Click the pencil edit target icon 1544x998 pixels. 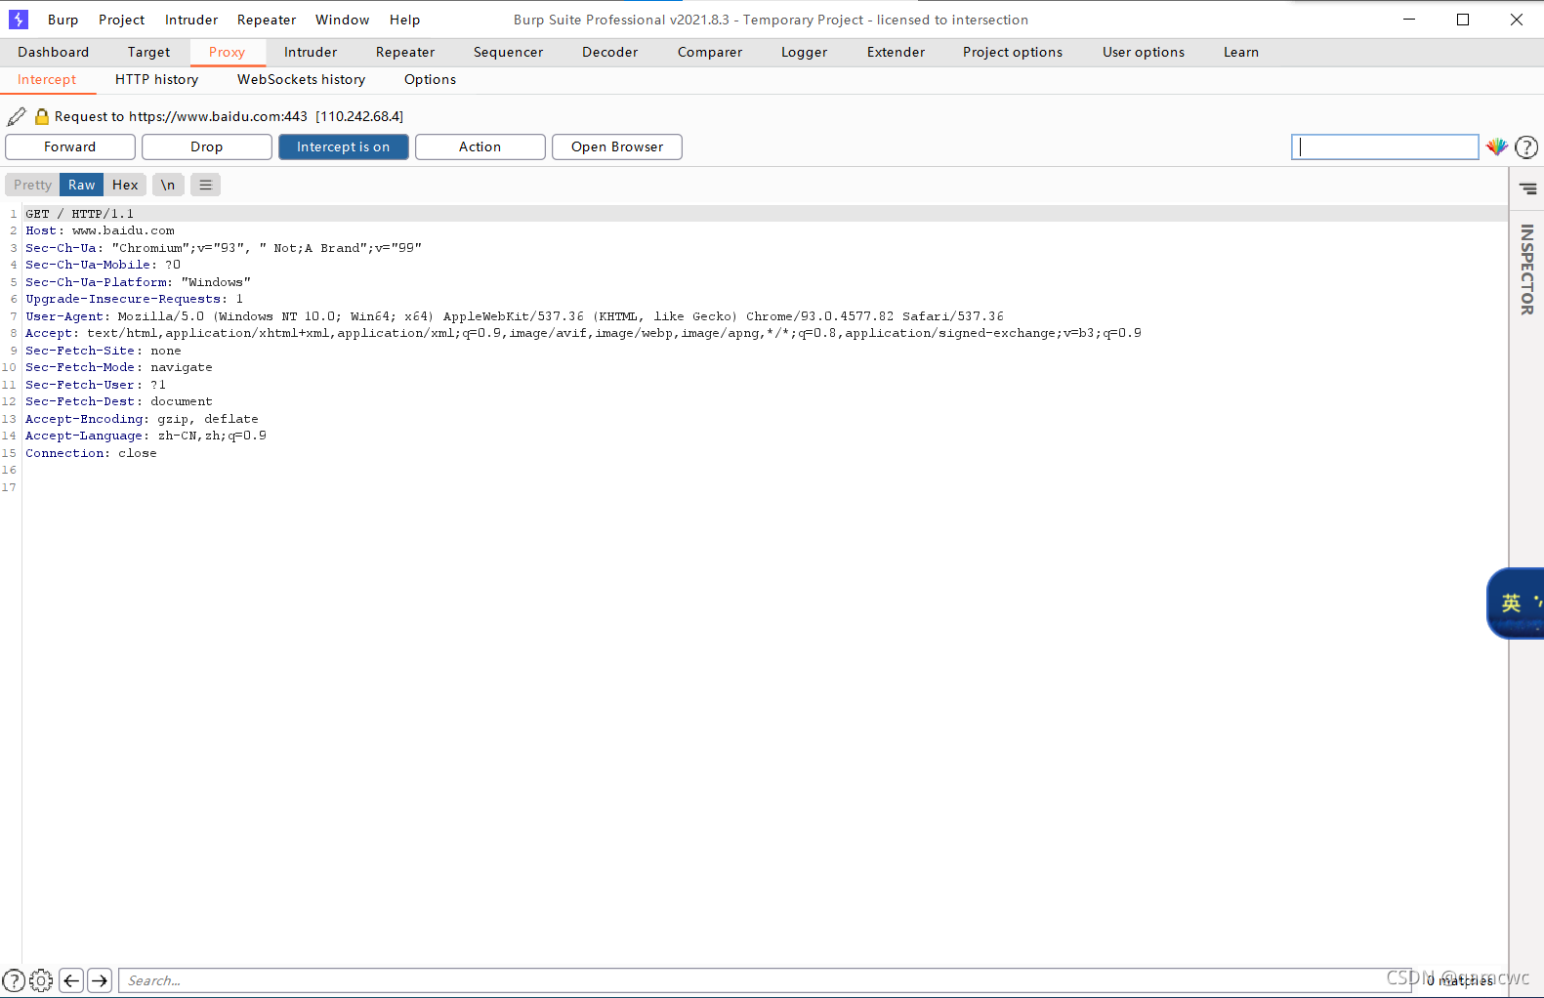[x=17, y=116]
